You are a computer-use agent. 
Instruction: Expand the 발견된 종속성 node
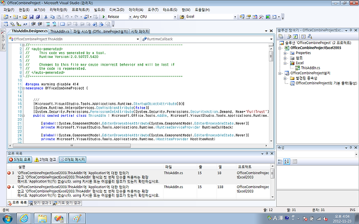285,78
